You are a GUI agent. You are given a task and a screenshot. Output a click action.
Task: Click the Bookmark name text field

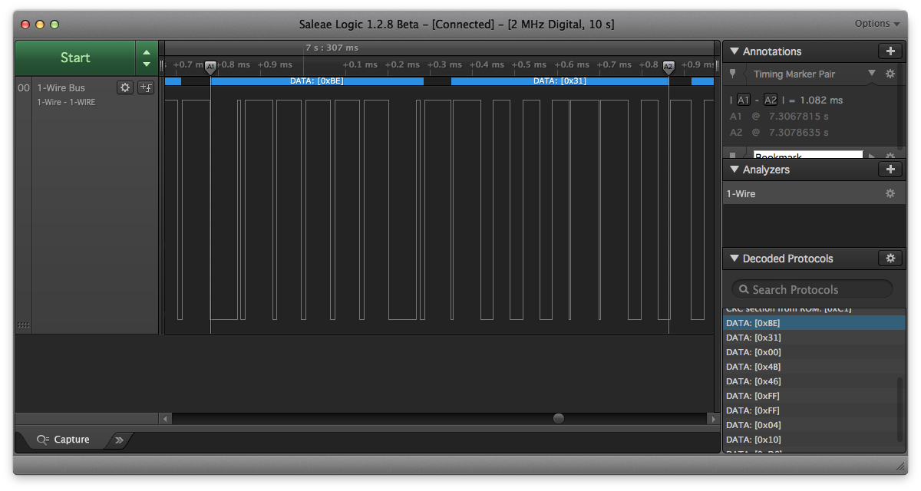(808, 155)
